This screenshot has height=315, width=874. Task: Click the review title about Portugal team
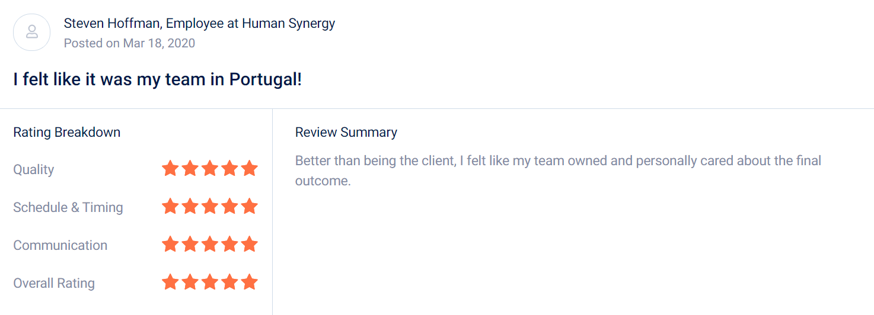(x=158, y=79)
